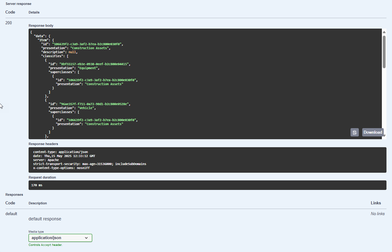Click the "Equipment" presentation value
This screenshot has width=392, height=252.
coord(88,68)
